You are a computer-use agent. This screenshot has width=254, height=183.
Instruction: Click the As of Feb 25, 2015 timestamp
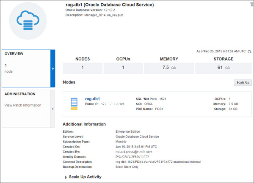click(x=221, y=52)
